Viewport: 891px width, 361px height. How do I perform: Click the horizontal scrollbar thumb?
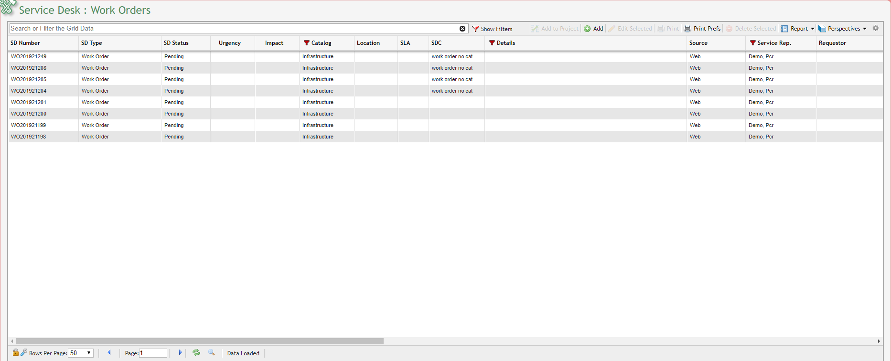[200, 341]
